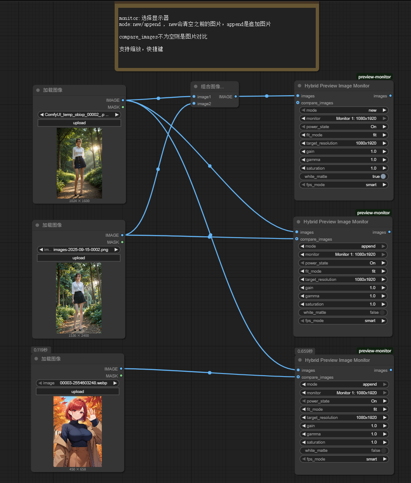411x483 pixels.
Task: Click the collapse dot of the first 加载图像 node
Action: tap(38, 90)
